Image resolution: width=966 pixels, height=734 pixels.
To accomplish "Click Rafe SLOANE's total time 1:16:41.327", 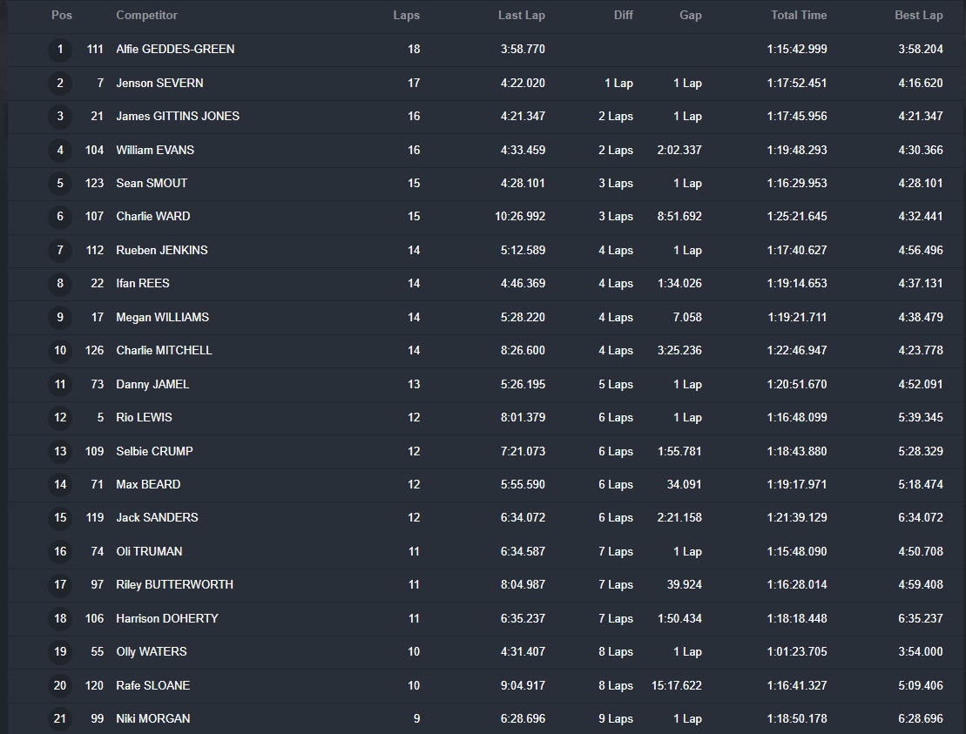I will pos(796,686).
